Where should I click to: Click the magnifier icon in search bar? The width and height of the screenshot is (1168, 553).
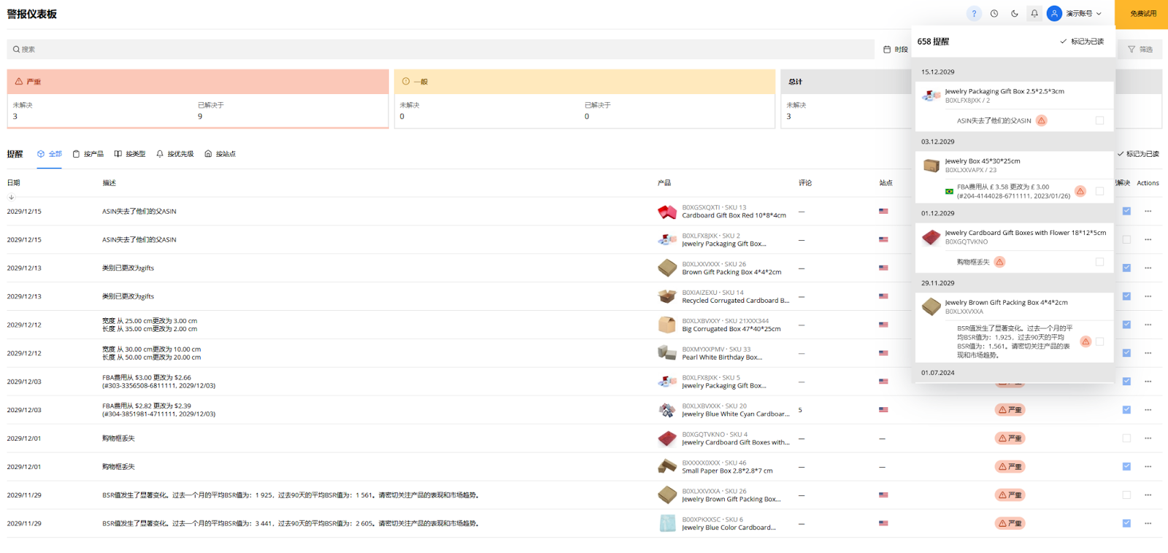click(16, 50)
